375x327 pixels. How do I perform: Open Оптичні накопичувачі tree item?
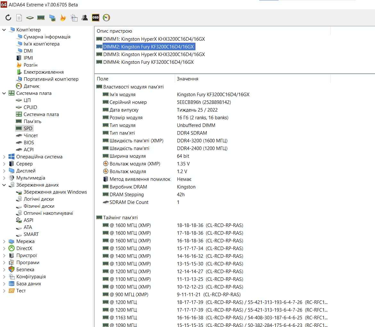(48, 213)
